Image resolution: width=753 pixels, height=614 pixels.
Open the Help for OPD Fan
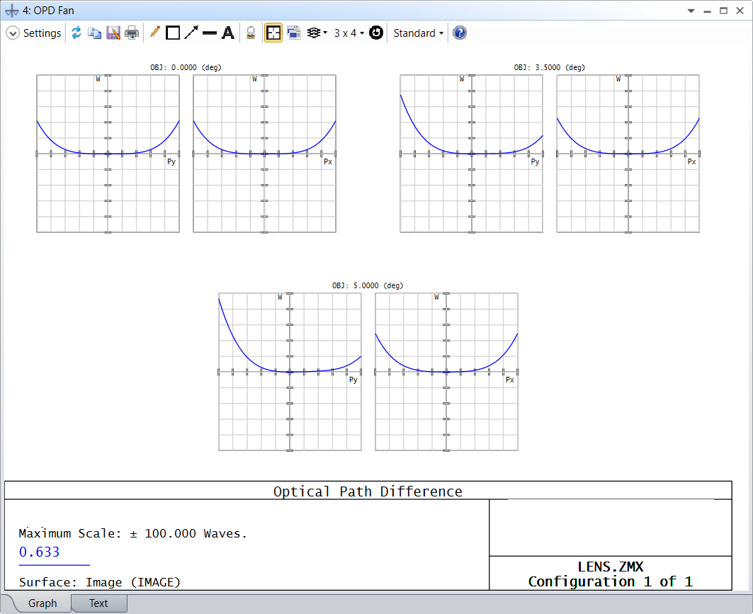[x=460, y=33]
